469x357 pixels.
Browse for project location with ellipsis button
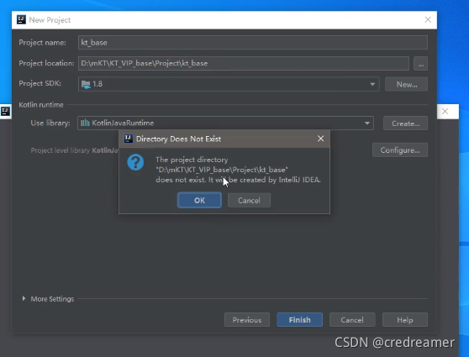[420, 64]
